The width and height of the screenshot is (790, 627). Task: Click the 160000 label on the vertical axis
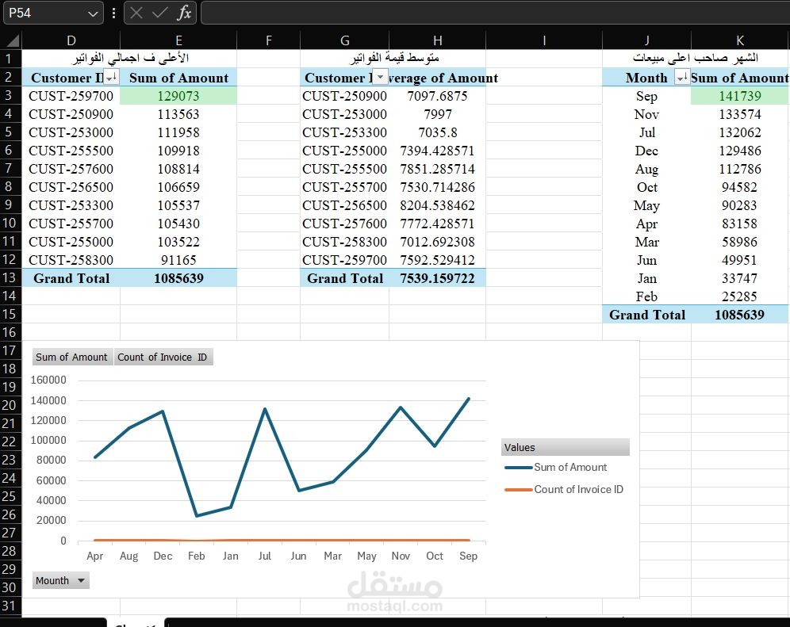coord(48,380)
